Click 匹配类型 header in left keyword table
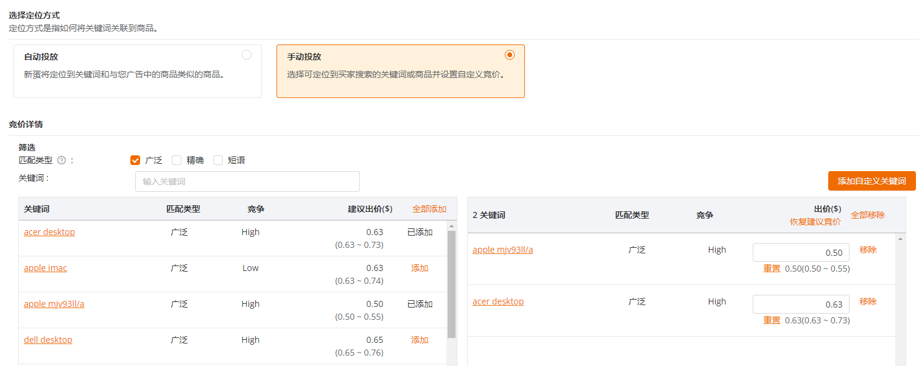This screenshot has width=919, height=366. (x=183, y=209)
